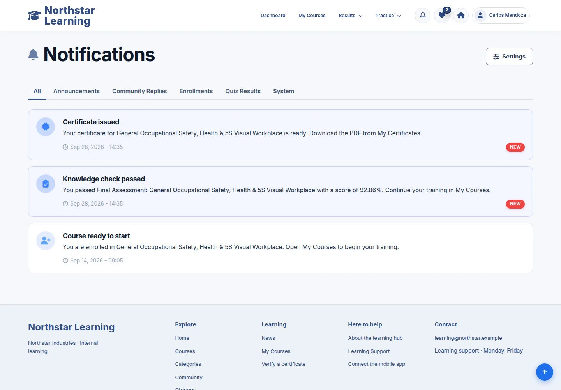Open the Certificate issued notification title
The width and height of the screenshot is (561, 390).
pyautogui.click(x=91, y=122)
